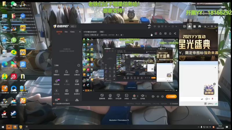
Task: Open the steam desktop icon
Action: (13, 114)
